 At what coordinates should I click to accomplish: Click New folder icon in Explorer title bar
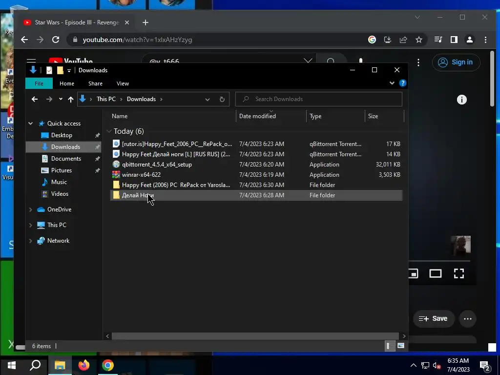tap(60, 70)
